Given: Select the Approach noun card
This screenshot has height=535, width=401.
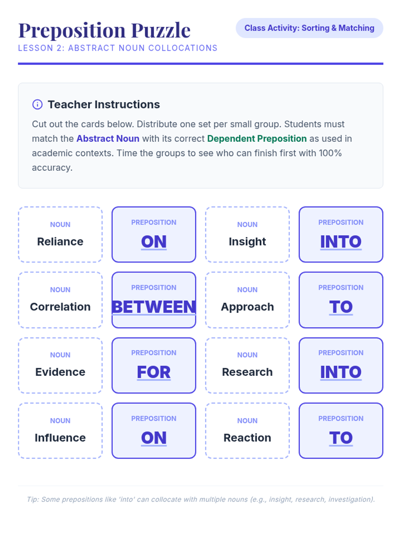Looking at the screenshot, I should (x=247, y=300).
